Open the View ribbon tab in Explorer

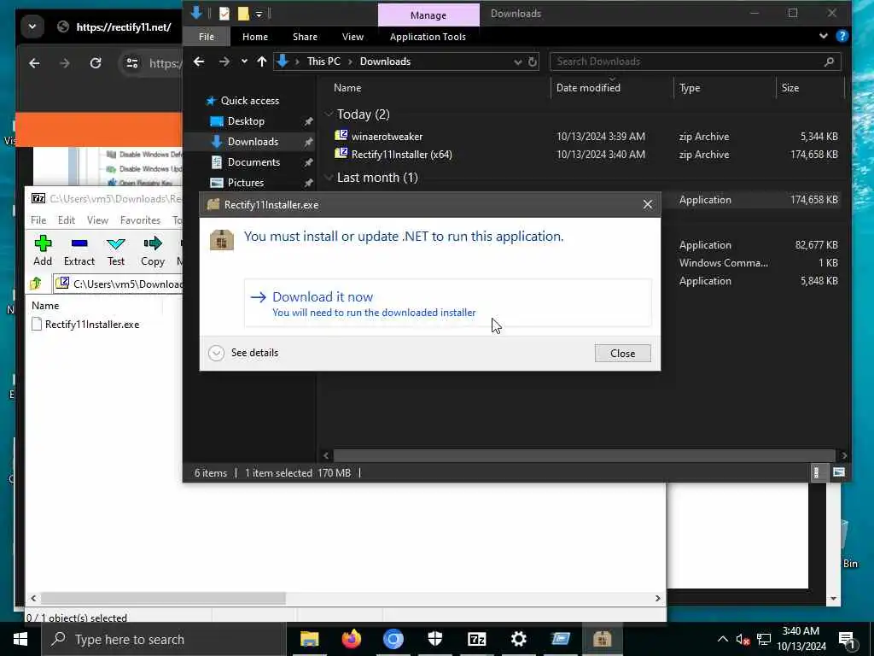(x=353, y=37)
